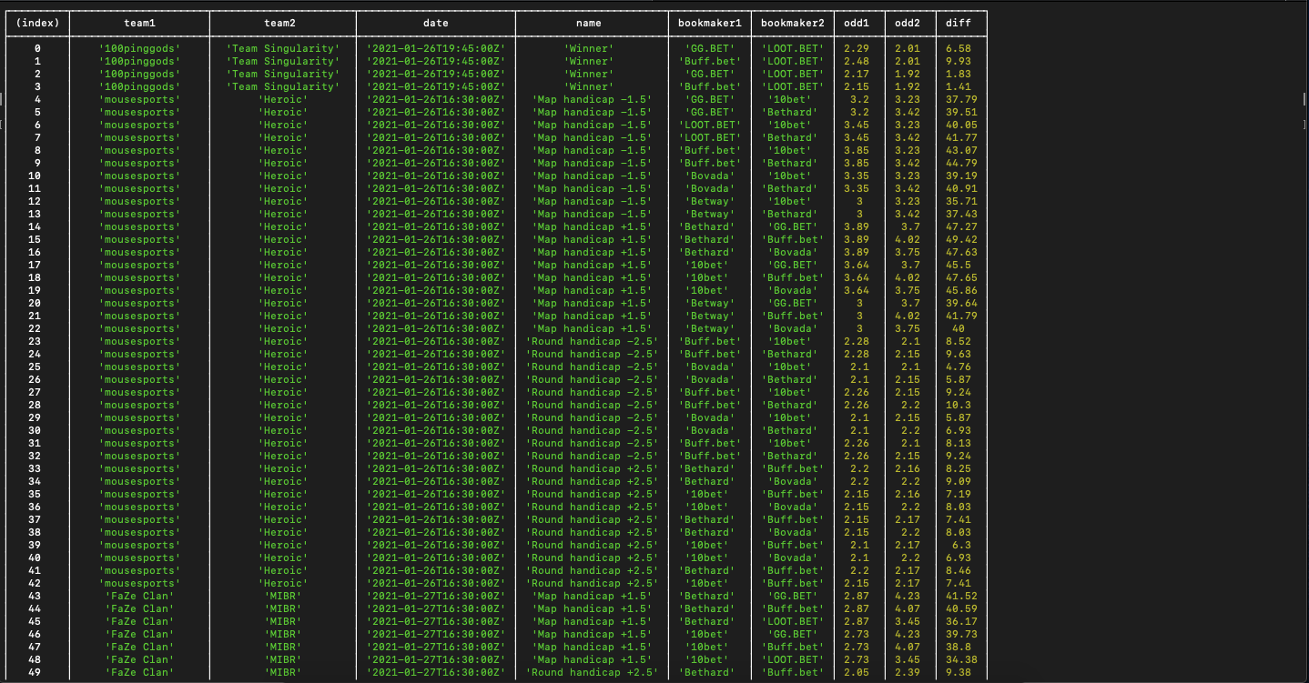Viewport: 1309px width, 683px height.
Task: Select 'LOOT.BET' bookmaker2 in row 45
Action: pyautogui.click(x=793, y=621)
